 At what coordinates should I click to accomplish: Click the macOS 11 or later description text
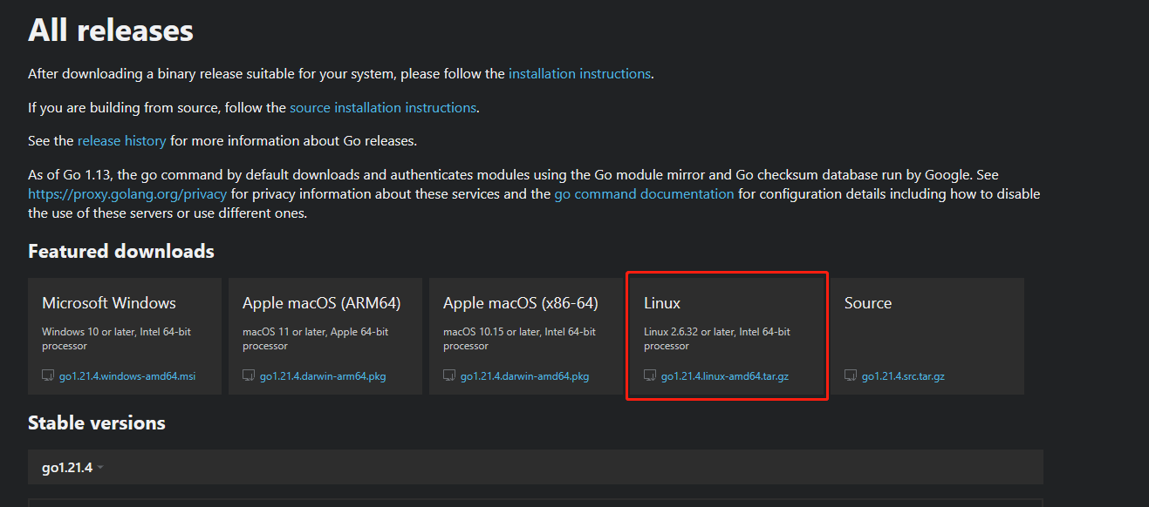click(x=316, y=339)
